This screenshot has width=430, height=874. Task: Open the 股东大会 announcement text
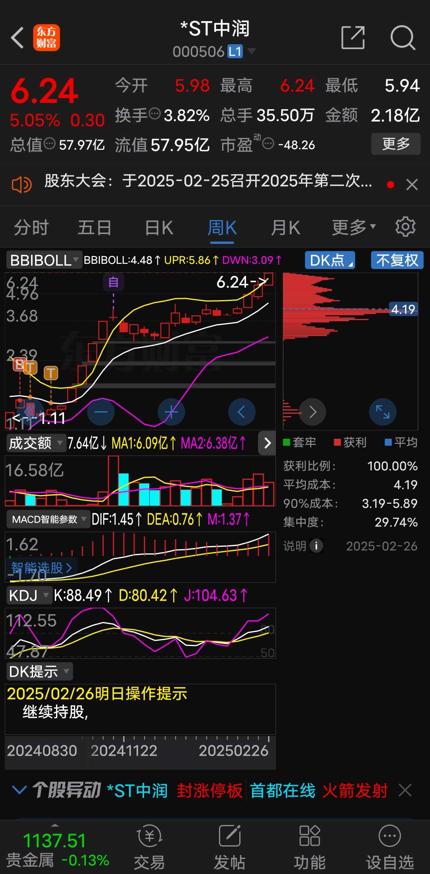[208, 181]
